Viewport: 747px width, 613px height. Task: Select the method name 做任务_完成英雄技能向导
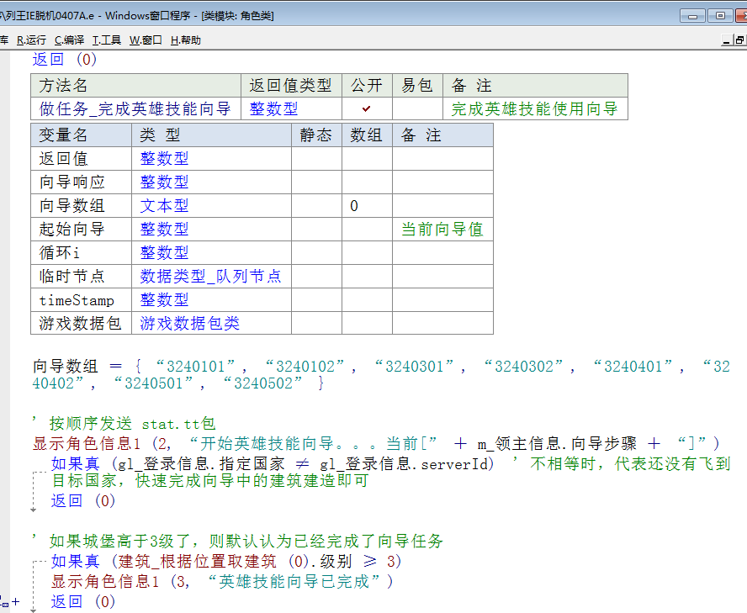[x=135, y=108]
